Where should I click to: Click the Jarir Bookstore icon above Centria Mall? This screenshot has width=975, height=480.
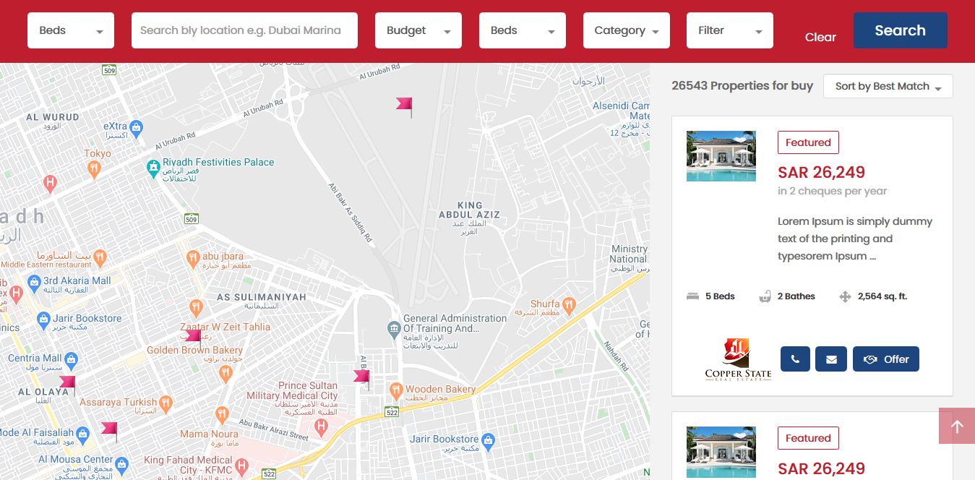point(43,319)
